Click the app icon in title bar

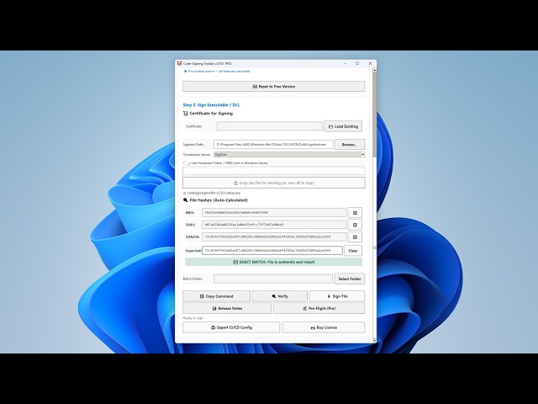[x=179, y=64]
